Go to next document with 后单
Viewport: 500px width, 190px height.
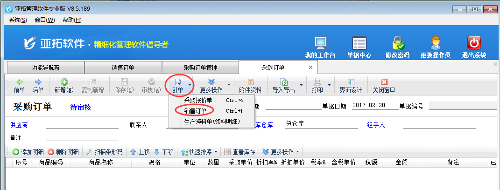pos(38,85)
